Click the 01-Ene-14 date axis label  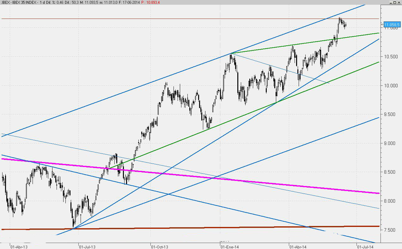[x=229, y=246]
